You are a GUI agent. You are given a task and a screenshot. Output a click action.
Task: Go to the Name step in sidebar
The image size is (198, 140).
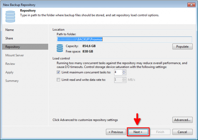[10, 30]
